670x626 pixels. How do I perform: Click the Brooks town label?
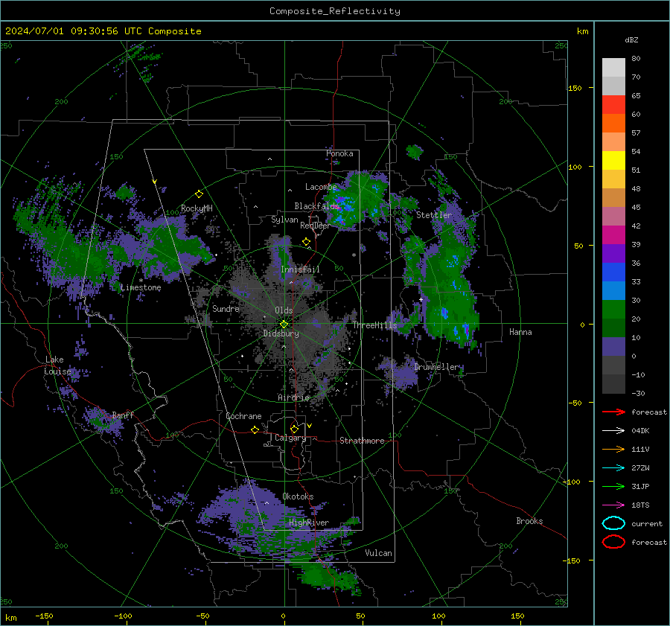[529, 521]
